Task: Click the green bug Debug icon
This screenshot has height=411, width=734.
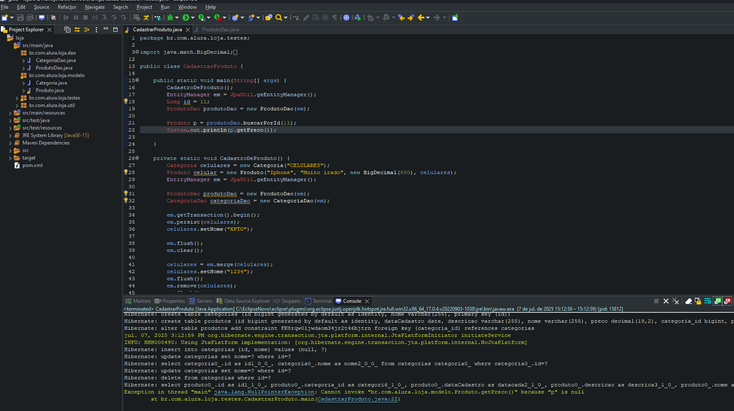Action: click(170, 17)
